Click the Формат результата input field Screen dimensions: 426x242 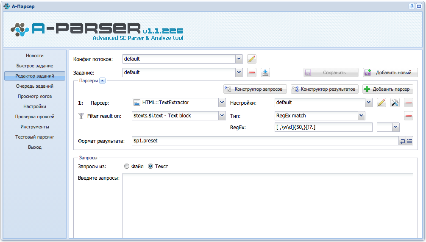[265, 141]
